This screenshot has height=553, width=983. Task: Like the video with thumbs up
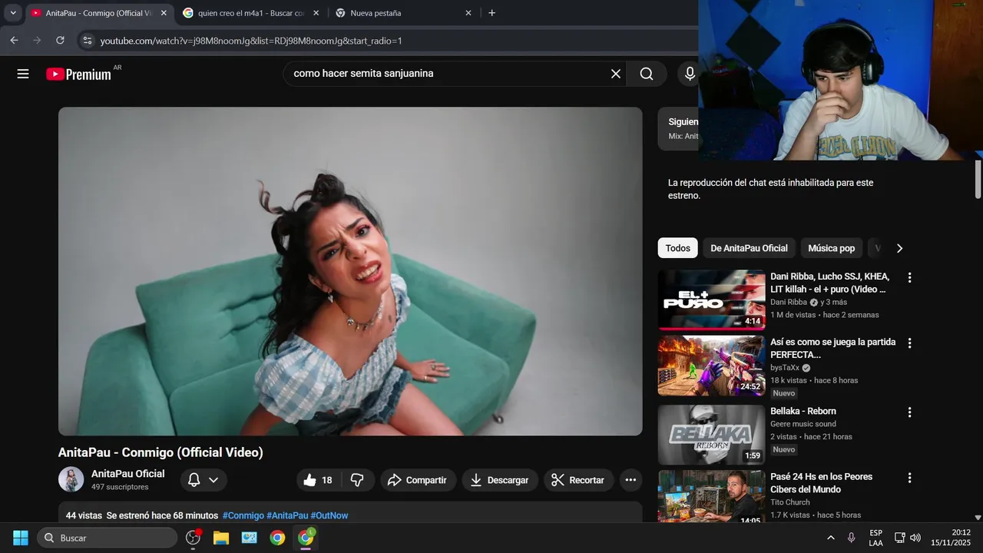click(318, 480)
